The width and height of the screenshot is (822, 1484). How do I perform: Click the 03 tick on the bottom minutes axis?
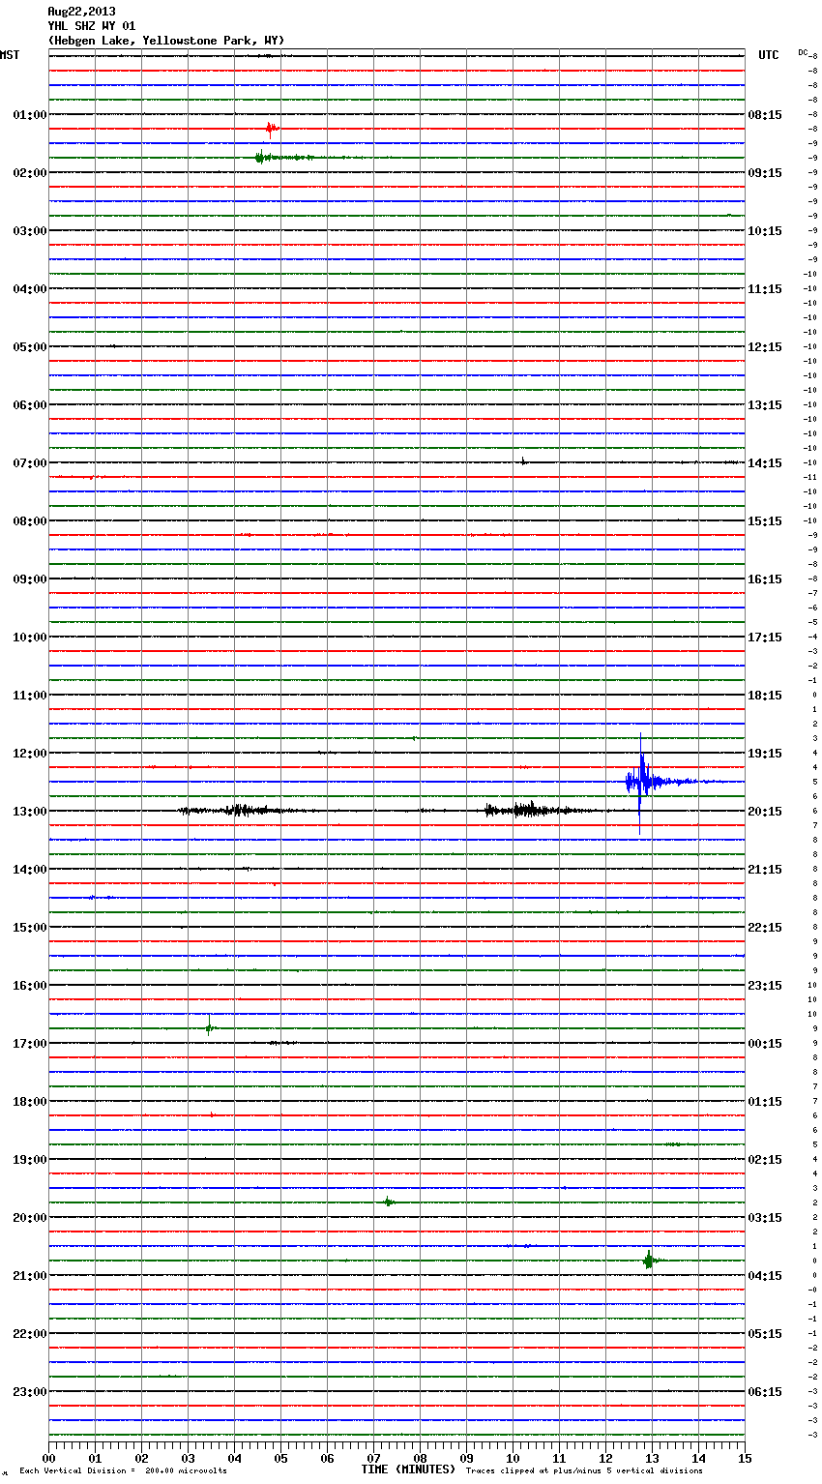tap(188, 1458)
